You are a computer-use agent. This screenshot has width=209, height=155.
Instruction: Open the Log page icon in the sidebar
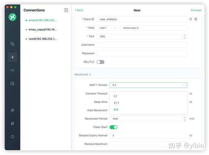(x=13, y=84)
